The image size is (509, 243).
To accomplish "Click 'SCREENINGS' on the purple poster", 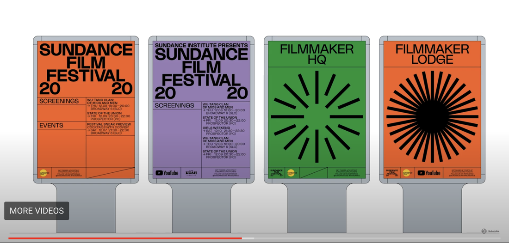I will tap(174, 106).
